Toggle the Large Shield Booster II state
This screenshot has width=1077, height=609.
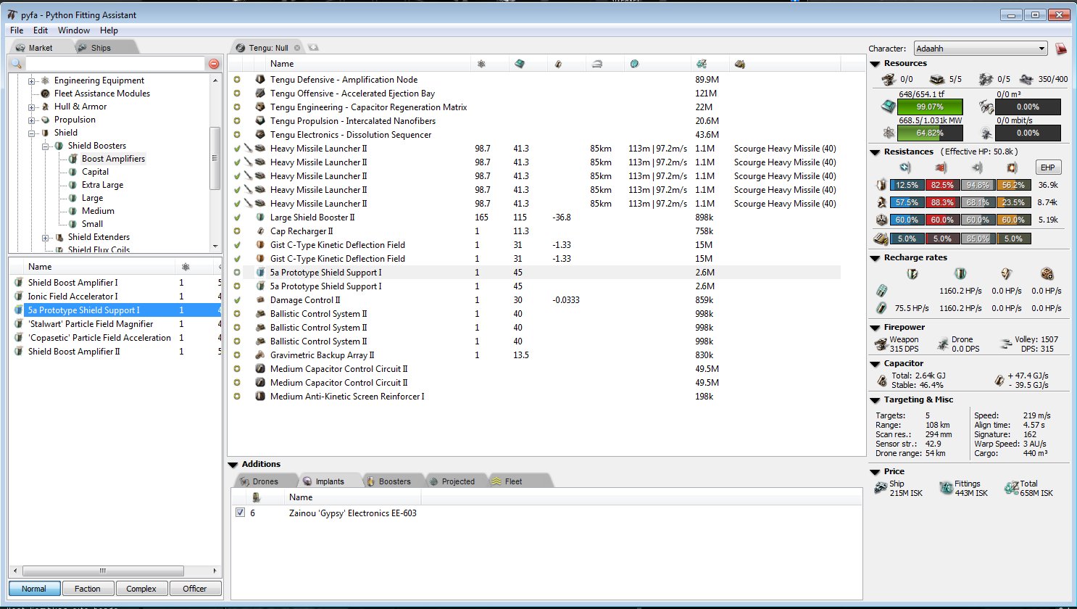click(237, 217)
